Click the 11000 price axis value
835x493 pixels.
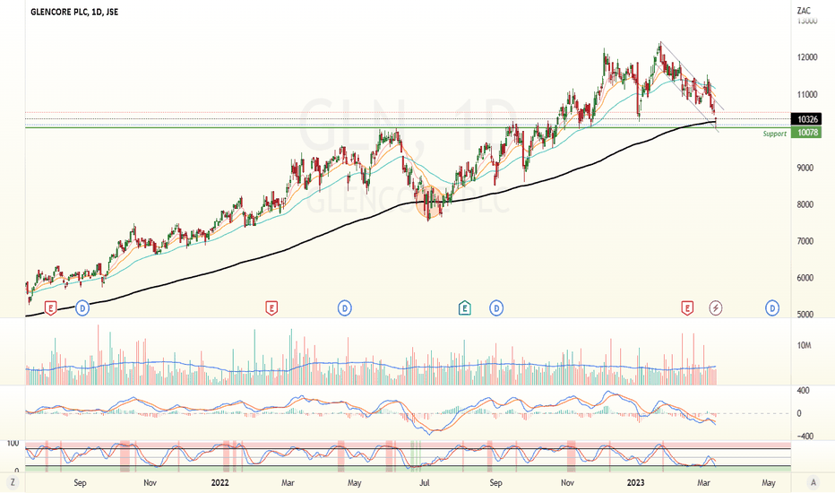coord(806,94)
